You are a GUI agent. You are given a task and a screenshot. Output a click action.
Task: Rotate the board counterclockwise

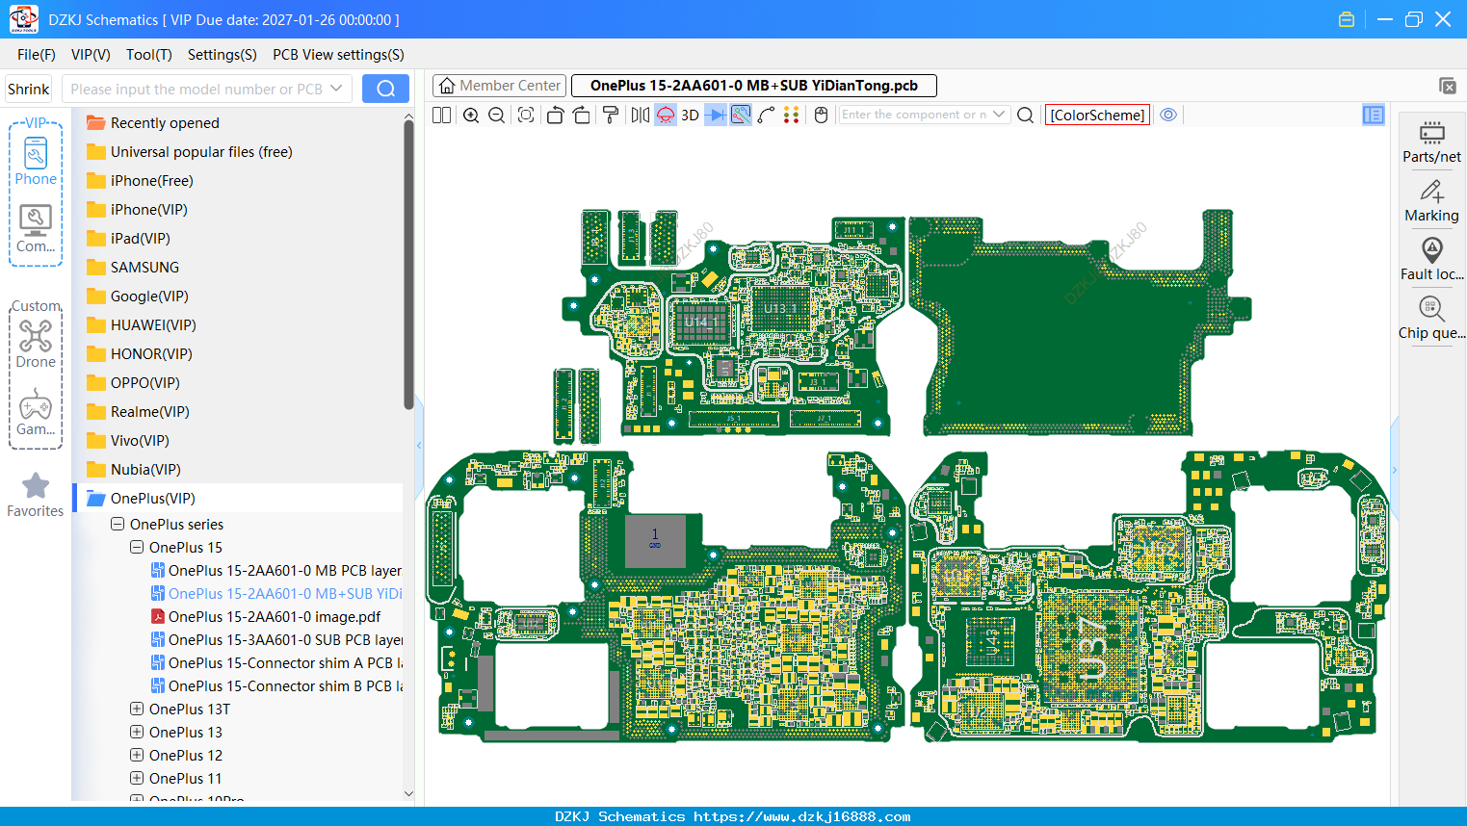tap(555, 115)
